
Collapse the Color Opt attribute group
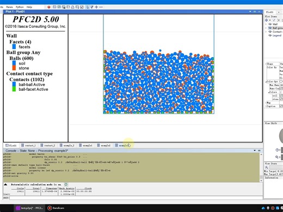click(x=266, y=82)
